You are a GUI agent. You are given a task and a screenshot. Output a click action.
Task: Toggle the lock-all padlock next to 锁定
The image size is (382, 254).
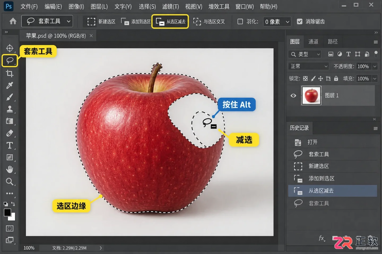point(336,79)
